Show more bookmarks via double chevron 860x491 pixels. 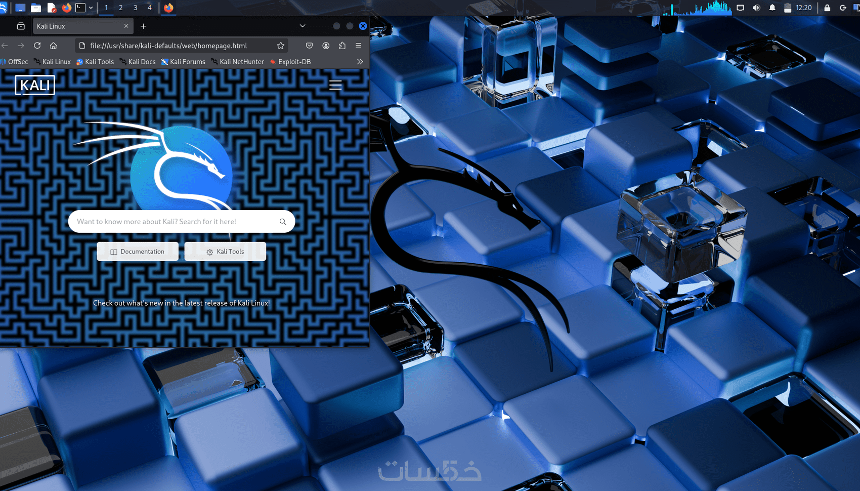click(360, 62)
